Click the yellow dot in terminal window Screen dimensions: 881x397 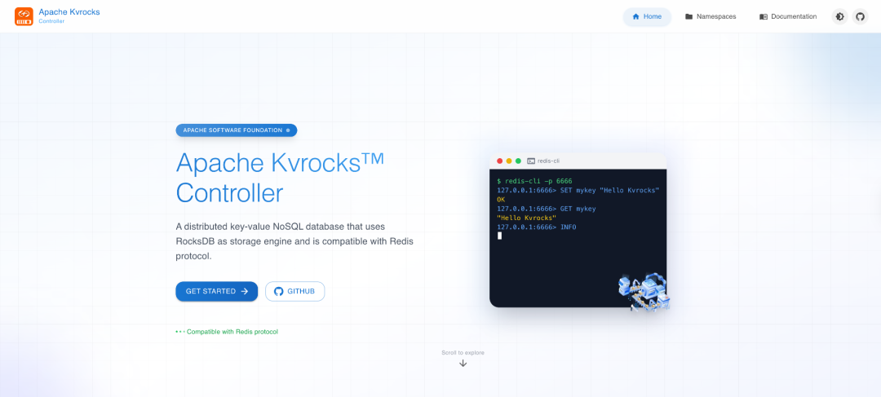pyautogui.click(x=509, y=161)
